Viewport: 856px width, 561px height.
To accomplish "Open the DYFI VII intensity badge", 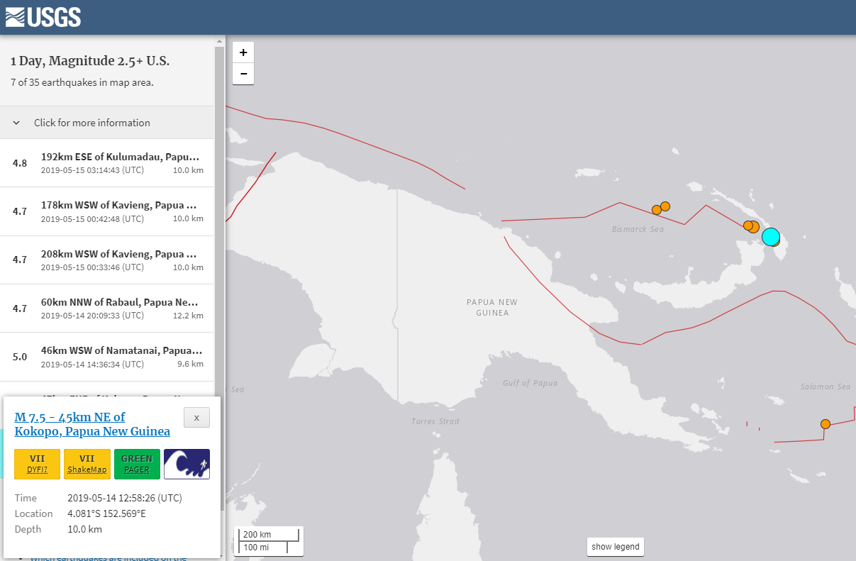I will pyautogui.click(x=37, y=464).
